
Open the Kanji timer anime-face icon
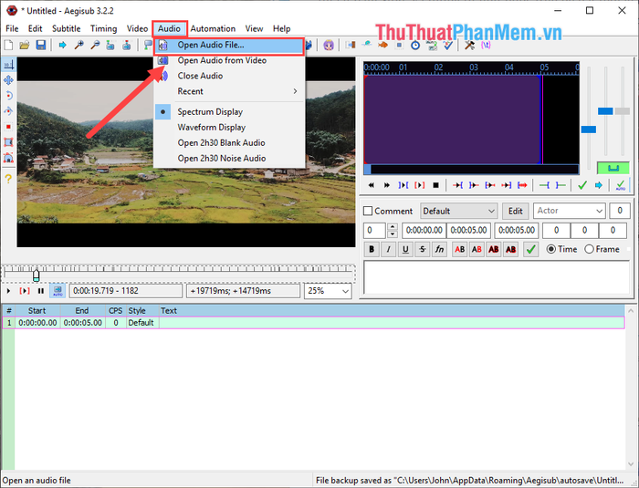tap(329, 45)
